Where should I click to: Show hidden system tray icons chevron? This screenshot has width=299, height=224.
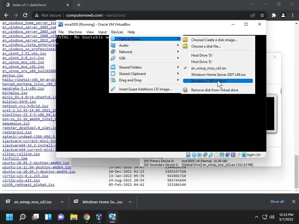257,217
